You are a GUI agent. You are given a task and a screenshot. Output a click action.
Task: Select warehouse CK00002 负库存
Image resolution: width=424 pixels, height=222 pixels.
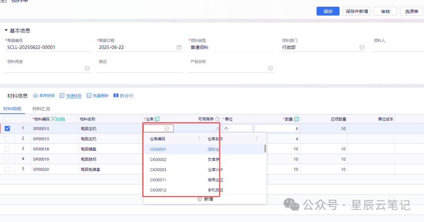coord(204,159)
